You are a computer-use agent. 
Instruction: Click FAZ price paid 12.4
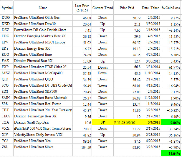pyautogui.click(x=127, y=61)
